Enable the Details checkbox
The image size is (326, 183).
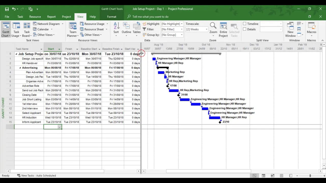pos(244,29)
